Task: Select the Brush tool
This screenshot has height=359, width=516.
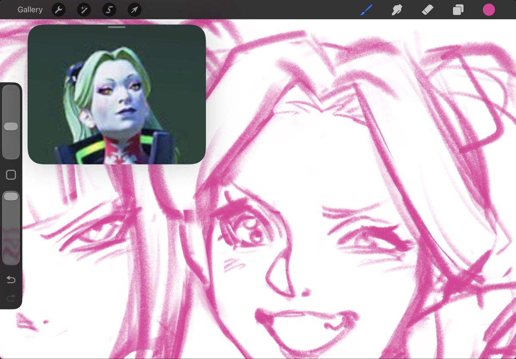Action: tap(367, 10)
